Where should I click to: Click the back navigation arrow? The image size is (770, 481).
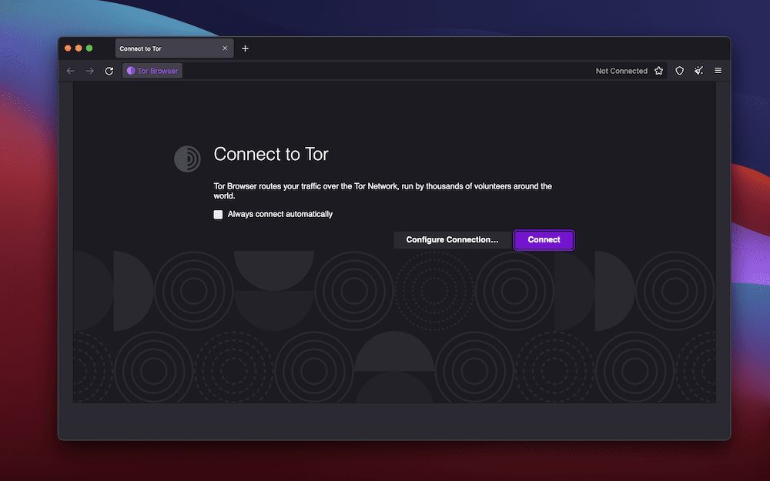click(x=70, y=70)
